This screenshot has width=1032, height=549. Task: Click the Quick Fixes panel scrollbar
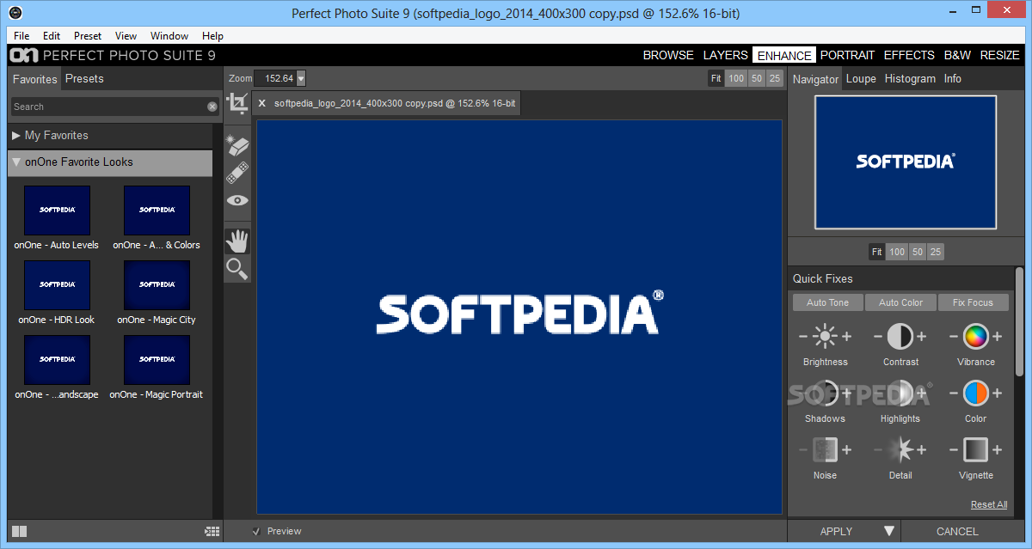1019,320
